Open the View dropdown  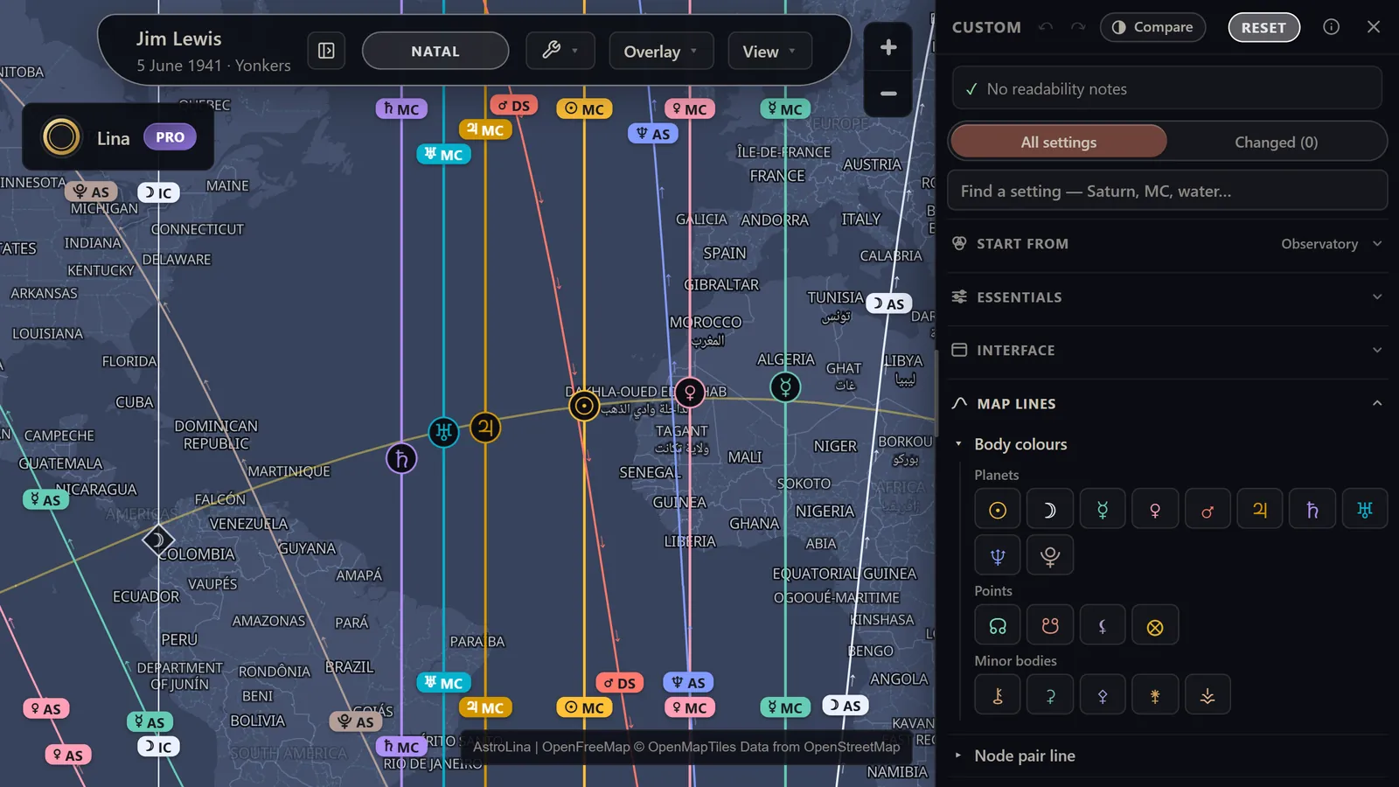769,52
